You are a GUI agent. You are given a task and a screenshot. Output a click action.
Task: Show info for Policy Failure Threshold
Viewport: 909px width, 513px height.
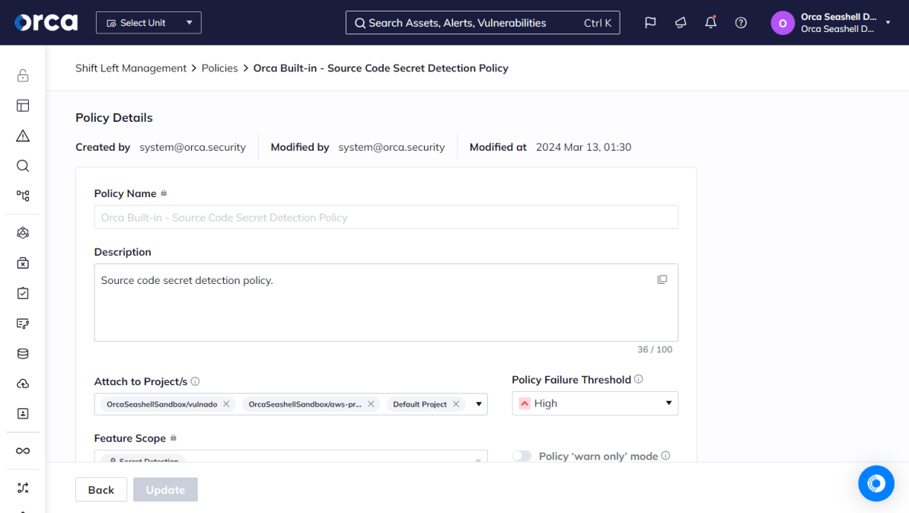point(638,379)
